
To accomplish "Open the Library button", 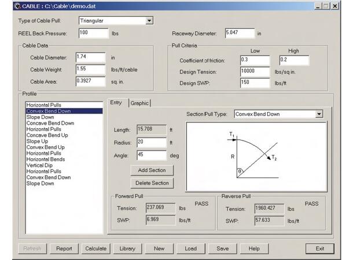I will tap(127, 248).
